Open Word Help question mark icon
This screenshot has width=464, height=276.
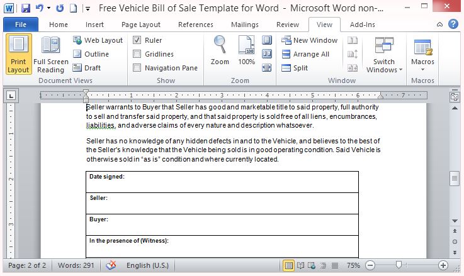pos(453,25)
